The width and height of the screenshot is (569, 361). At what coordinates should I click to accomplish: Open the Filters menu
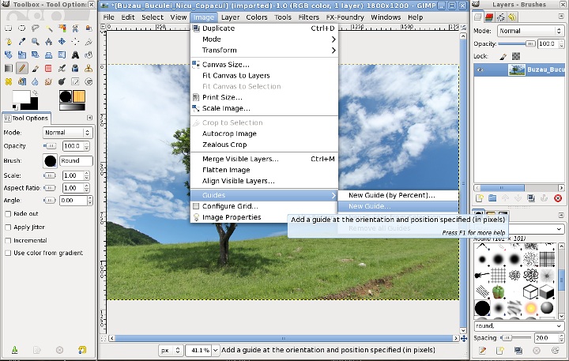click(308, 17)
